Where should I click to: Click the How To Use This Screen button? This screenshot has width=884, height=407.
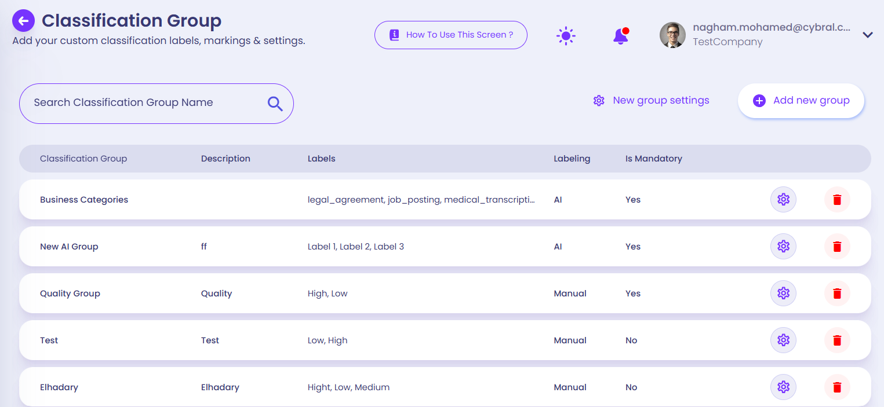point(450,35)
